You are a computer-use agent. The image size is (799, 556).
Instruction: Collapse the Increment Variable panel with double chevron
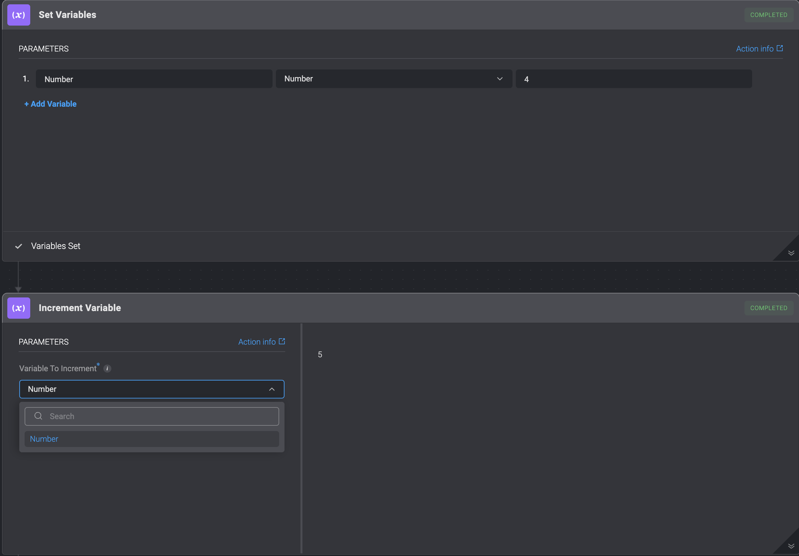point(791,546)
